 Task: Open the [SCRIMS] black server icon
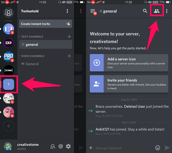pos(9,70)
